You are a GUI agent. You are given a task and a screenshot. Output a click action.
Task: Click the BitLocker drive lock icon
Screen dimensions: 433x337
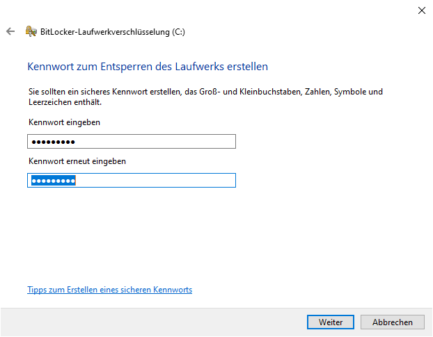[31, 31]
